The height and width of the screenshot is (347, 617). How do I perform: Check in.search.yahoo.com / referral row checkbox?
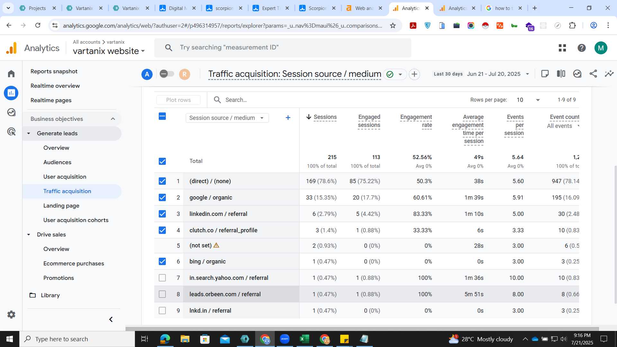tap(162, 278)
